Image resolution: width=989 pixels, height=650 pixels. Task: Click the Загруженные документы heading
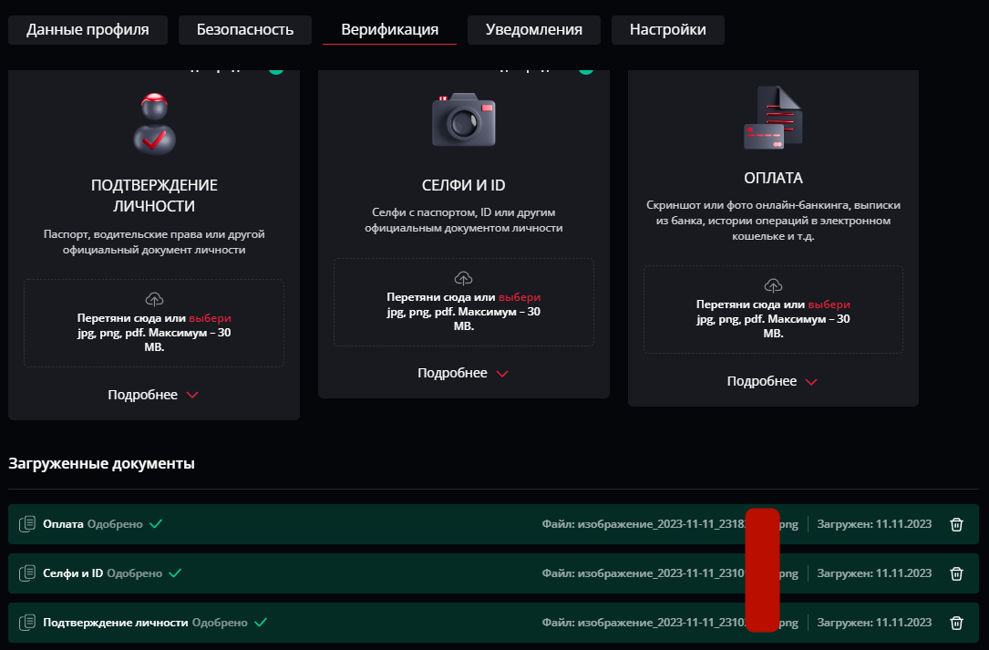coord(101,463)
